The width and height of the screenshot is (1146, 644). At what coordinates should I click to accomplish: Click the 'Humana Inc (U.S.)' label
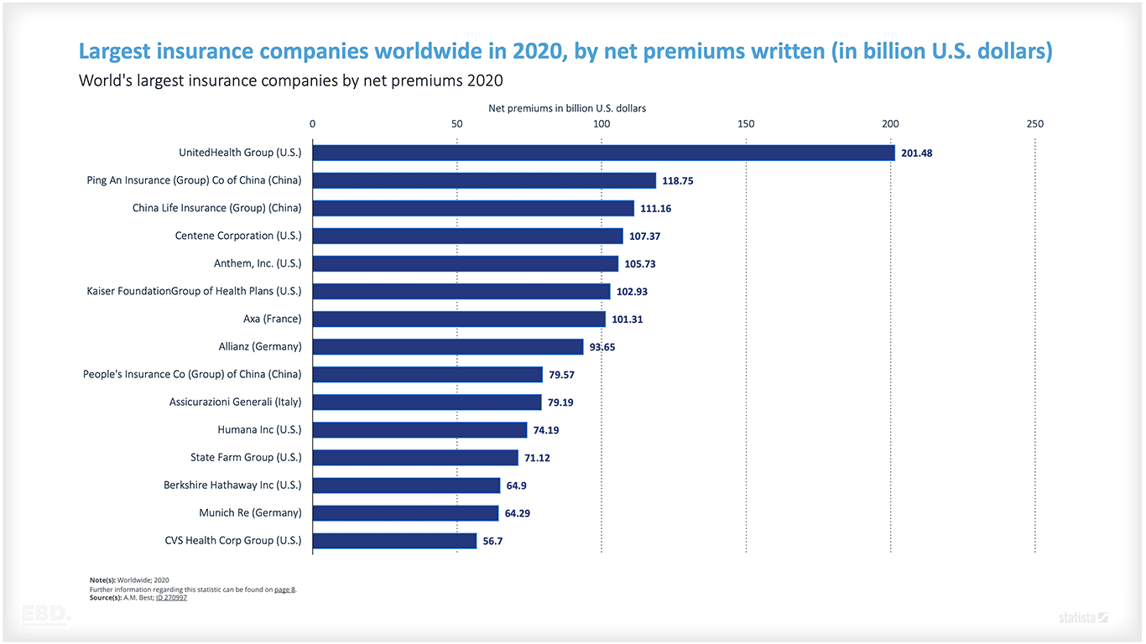tap(259, 429)
